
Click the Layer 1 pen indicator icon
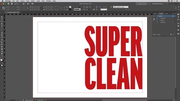point(173,16)
